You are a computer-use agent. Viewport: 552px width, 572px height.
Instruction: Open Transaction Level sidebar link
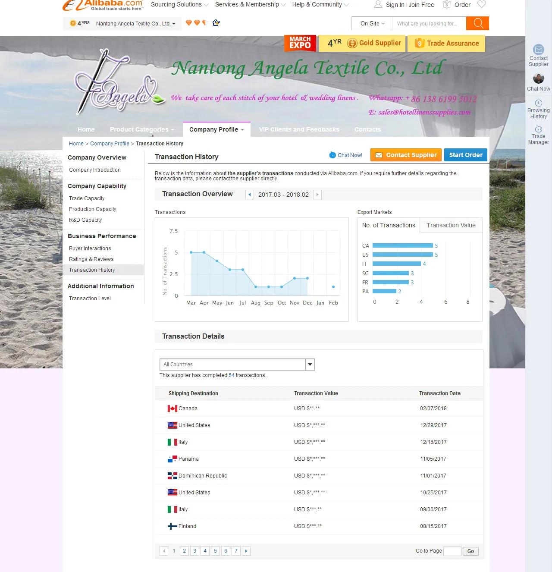(x=90, y=299)
